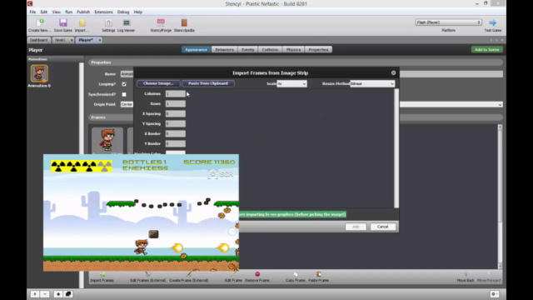Click the gear button at bottom right

pyautogui.click(x=495, y=294)
